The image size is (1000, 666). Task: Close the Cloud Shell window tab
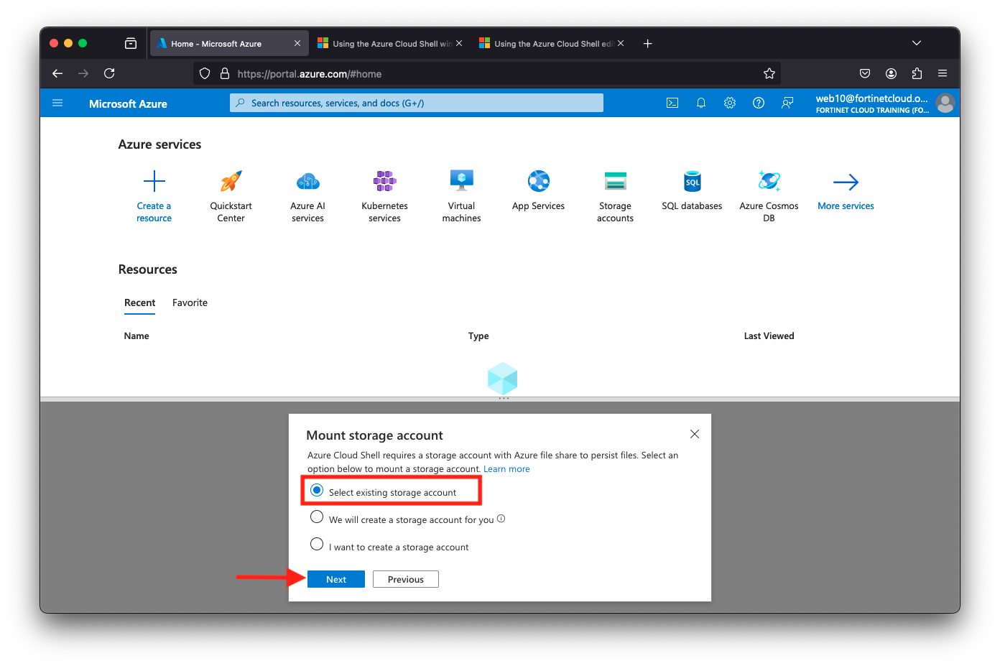[459, 43]
